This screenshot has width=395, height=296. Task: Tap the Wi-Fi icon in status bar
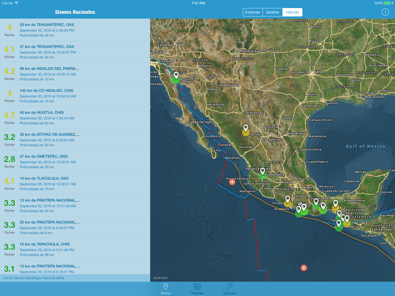(x=16, y=3)
